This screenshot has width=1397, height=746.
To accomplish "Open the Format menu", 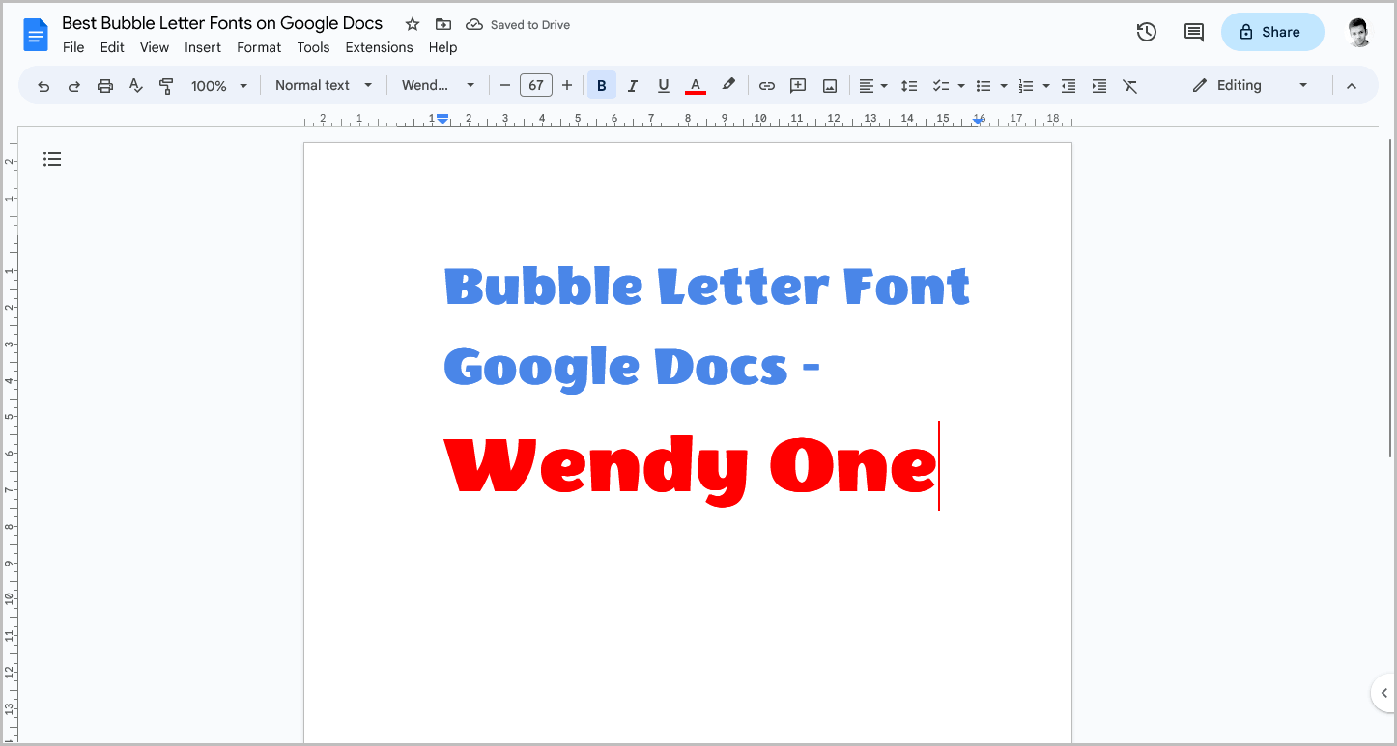I will tap(258, 46).
